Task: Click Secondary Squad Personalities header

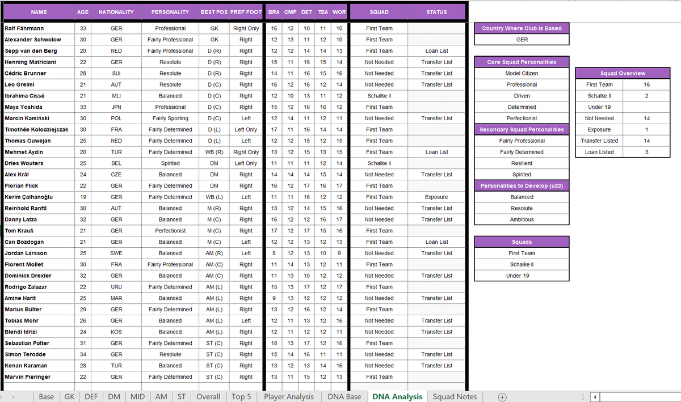Action: pyautogui.click(x=522, y=129)
